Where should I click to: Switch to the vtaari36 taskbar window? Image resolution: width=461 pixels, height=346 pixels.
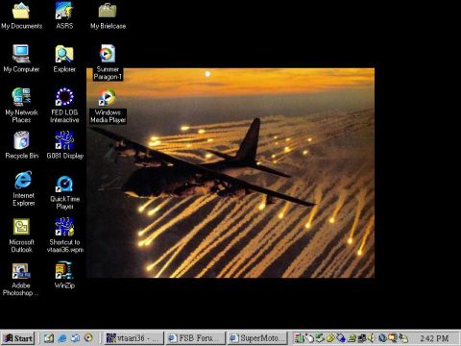click(x=134, y=338)
